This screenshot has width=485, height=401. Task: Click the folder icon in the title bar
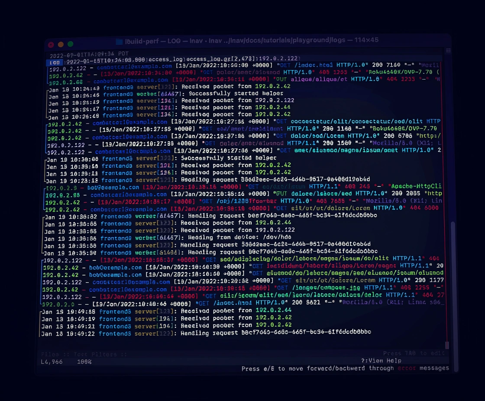[x=119, y=41]
